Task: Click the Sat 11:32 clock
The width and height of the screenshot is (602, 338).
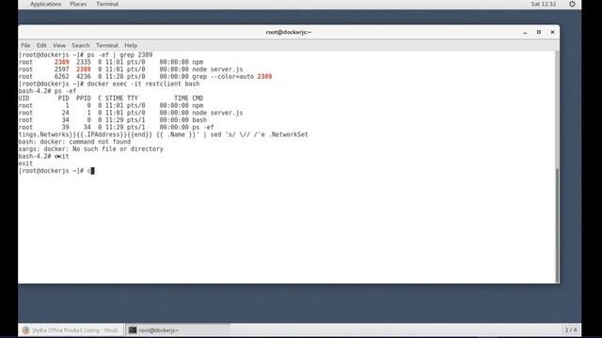Action: coord(544,4)
